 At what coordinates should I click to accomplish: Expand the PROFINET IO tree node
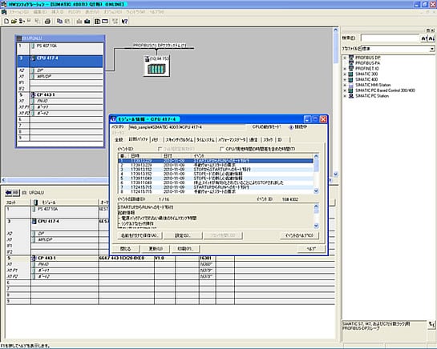point(345,69)
